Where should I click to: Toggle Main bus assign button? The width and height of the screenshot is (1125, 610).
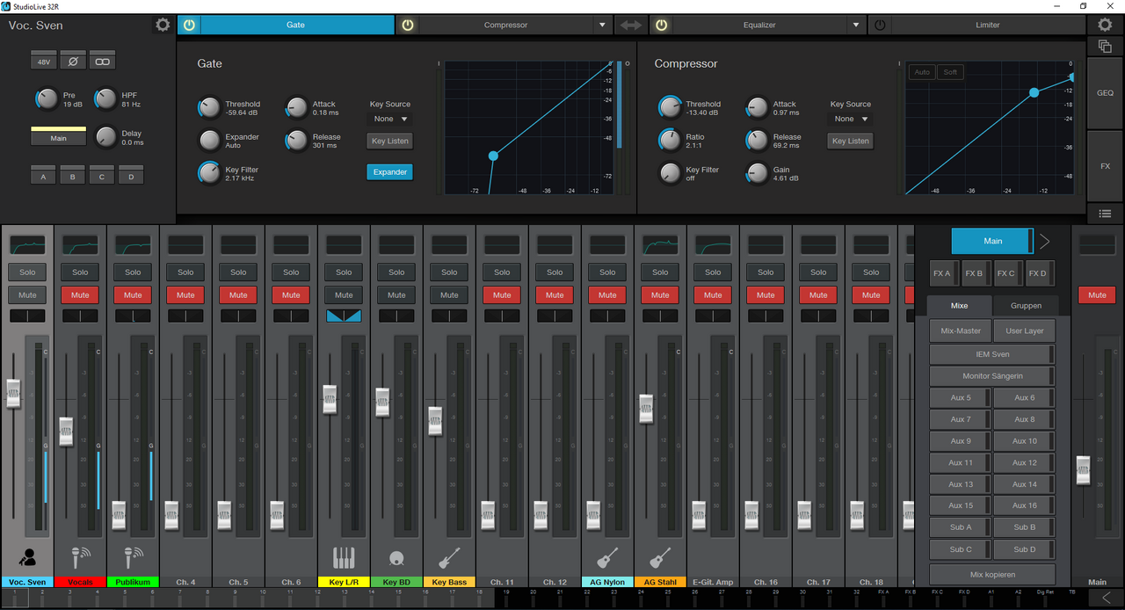click(x=58, y=136)
